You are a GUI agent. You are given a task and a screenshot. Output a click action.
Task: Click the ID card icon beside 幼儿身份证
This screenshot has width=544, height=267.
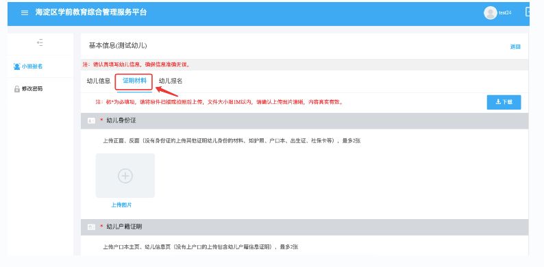[x=91, y=120]
